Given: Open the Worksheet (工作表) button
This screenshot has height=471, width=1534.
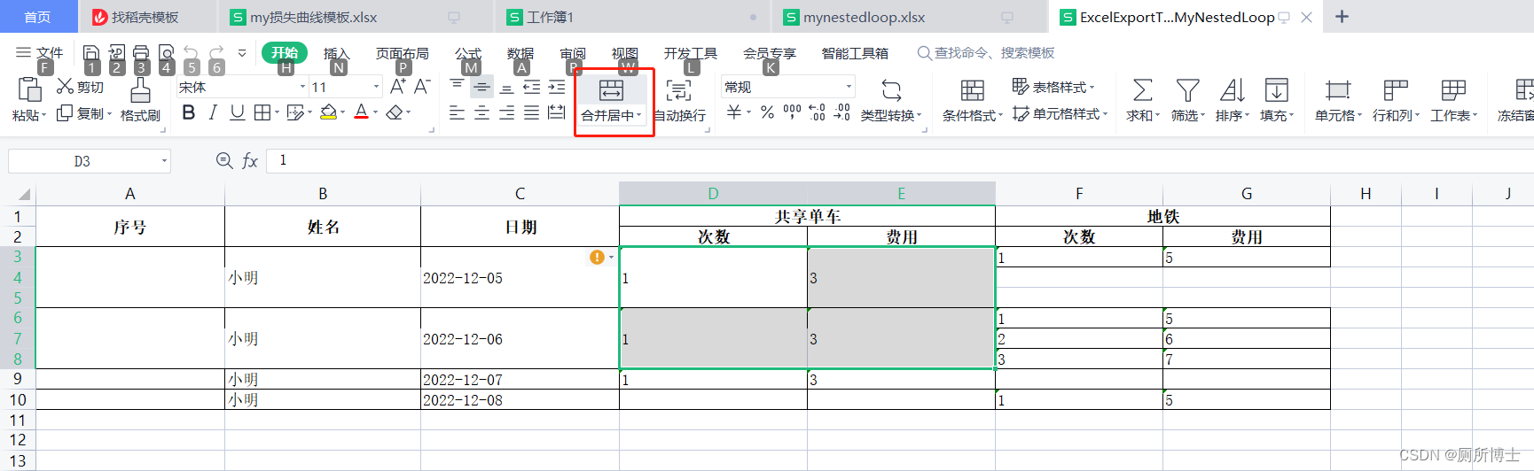Looking at the screenshot, I should (x=1453, y=100).
